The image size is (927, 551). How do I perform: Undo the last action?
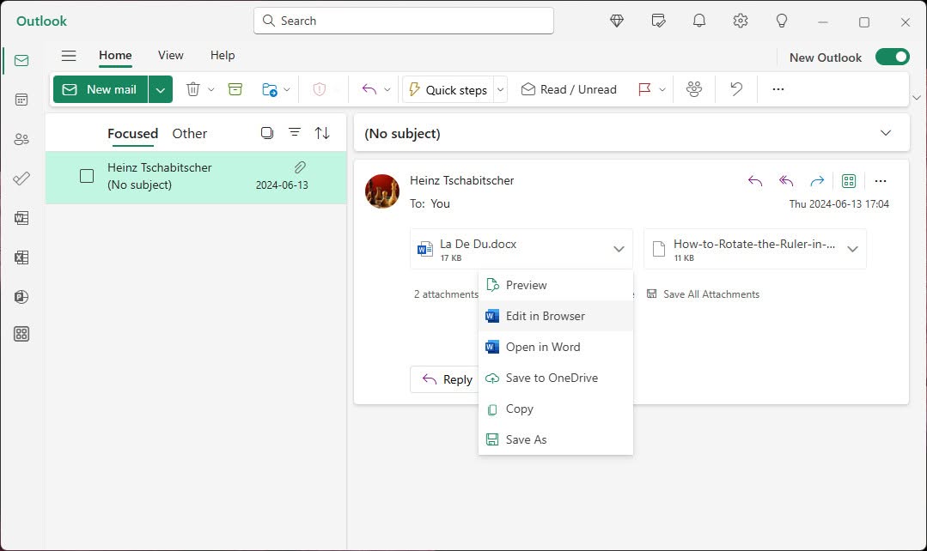[736, 89]
